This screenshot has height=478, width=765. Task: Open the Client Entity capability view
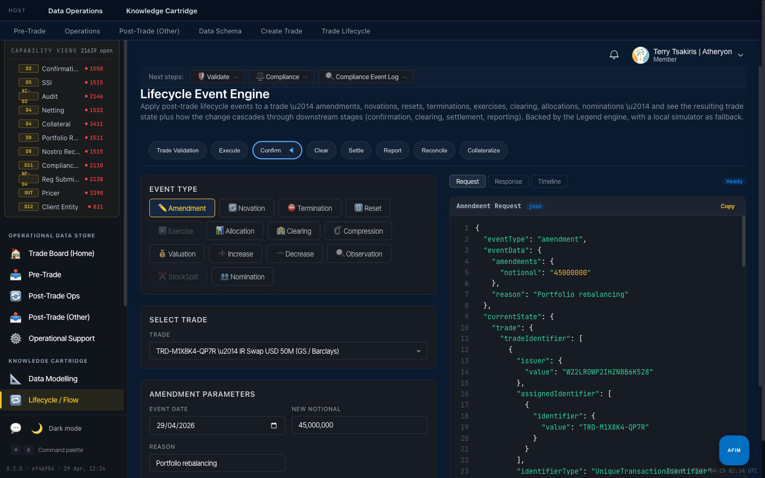click(x=62, y=207)
